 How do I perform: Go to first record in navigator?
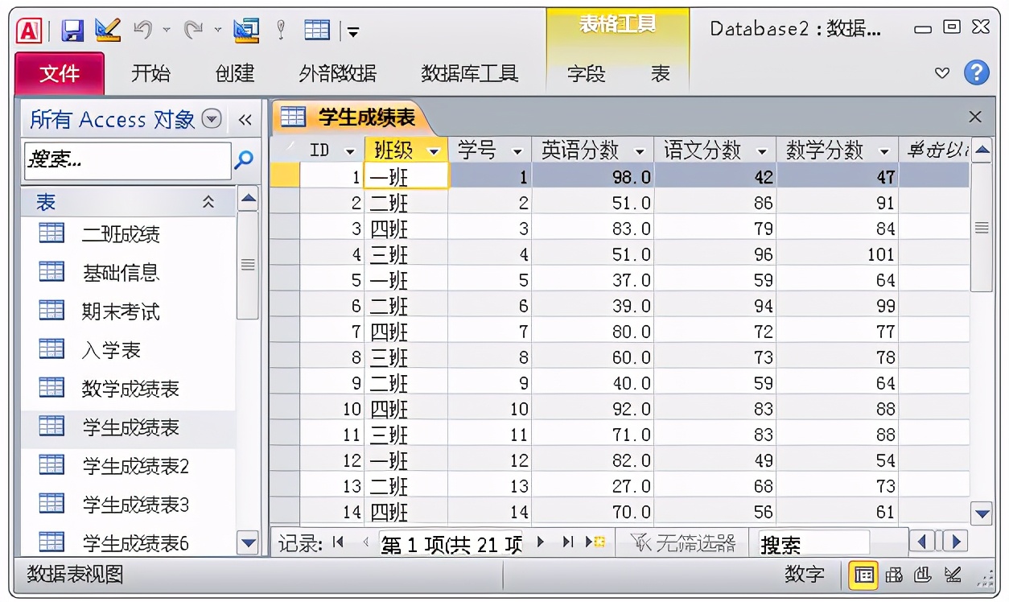tap(338, 542)
